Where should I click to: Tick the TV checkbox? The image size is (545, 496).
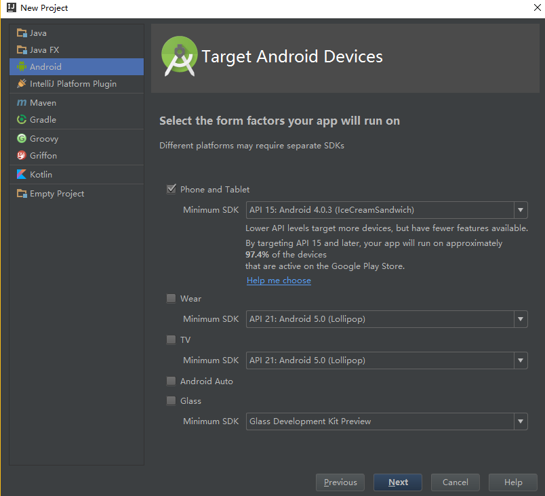(x=171, y=339)
